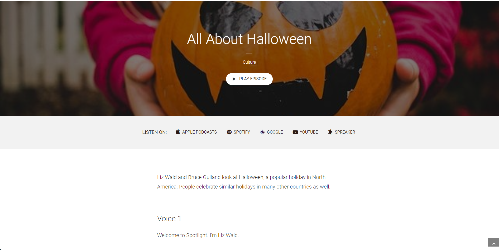This screenshot has width=499, height=250.
Task: Click the LISTEN ON label
Action: 154,132
